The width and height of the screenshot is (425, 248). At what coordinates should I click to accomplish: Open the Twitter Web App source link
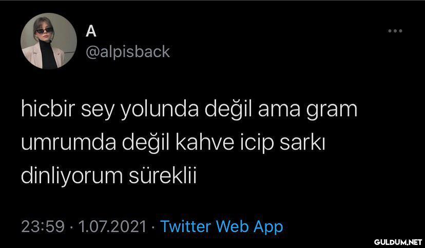(221, 226)
